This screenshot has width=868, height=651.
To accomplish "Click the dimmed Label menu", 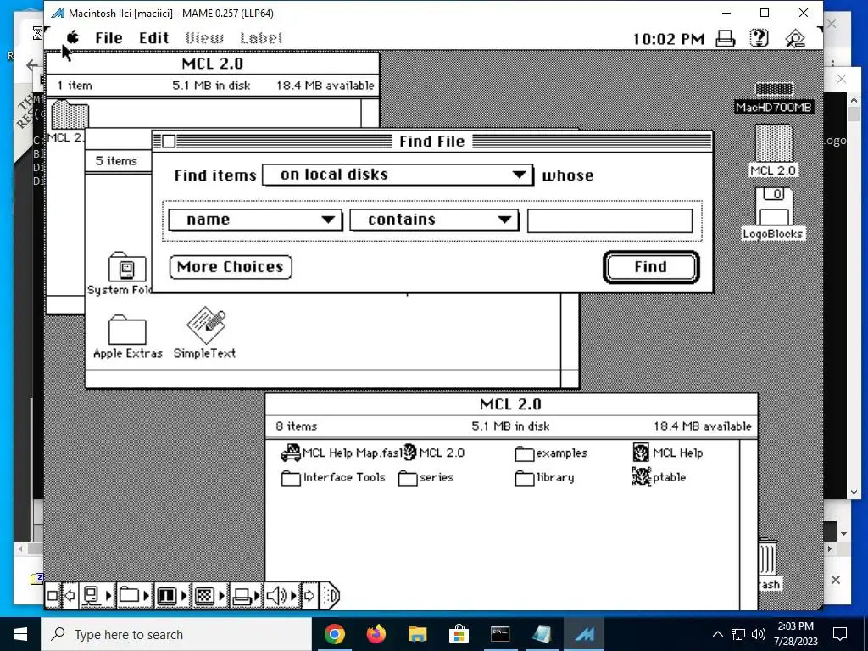I will [x=261, y=38].
